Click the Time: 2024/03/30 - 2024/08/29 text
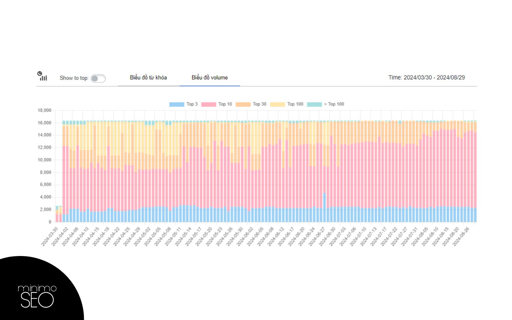 point(427,77)
